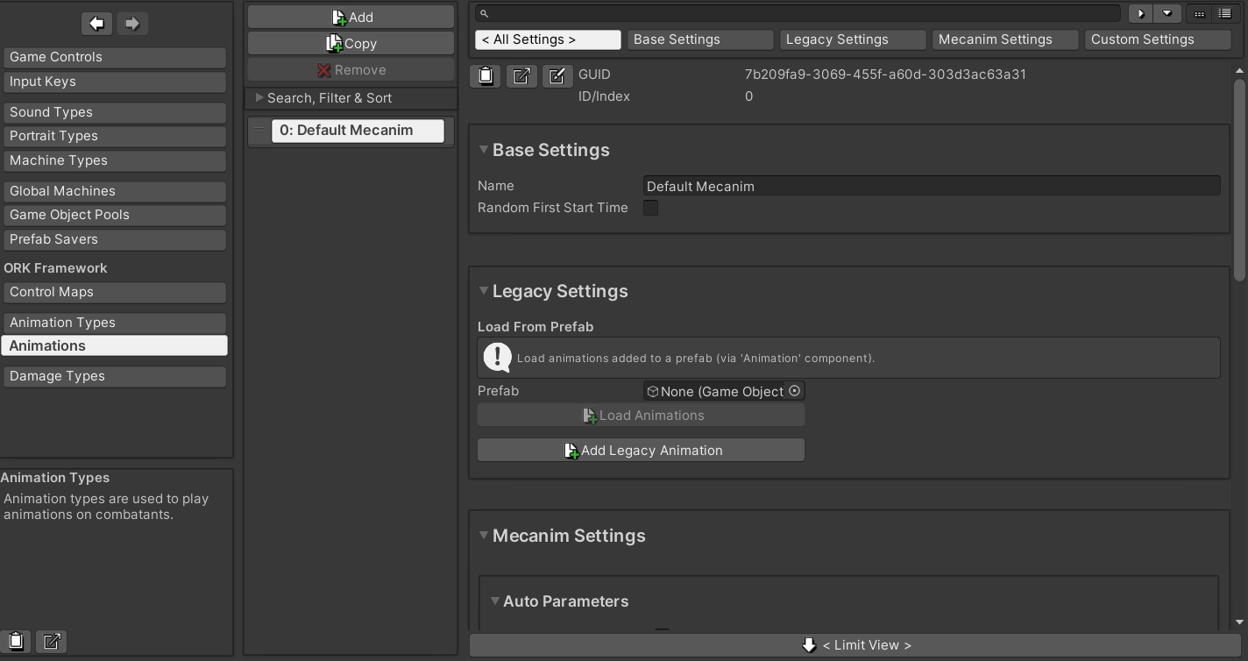Open Game Object Pools section
Image resolution: width=1248 pixels, height=661 pixels.
coord(114,215)
